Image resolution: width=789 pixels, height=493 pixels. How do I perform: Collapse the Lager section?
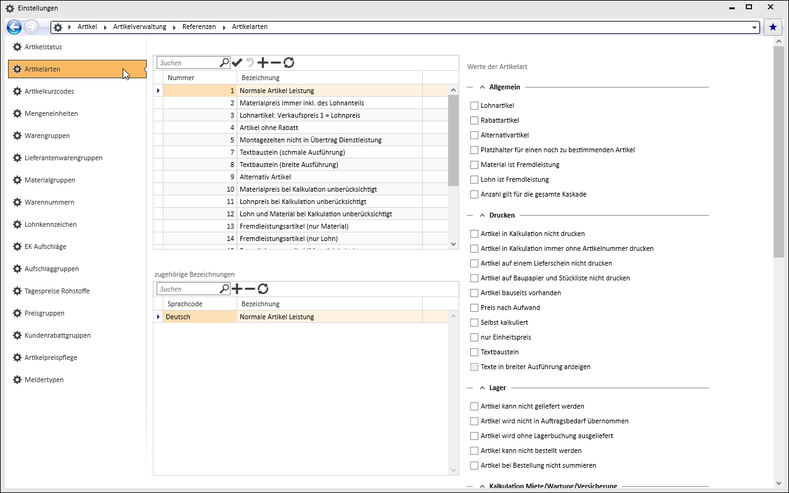482,388
